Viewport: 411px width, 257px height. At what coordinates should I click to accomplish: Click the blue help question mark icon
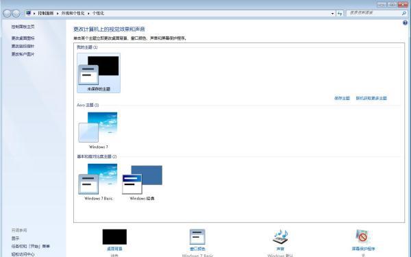coord(405,23)
